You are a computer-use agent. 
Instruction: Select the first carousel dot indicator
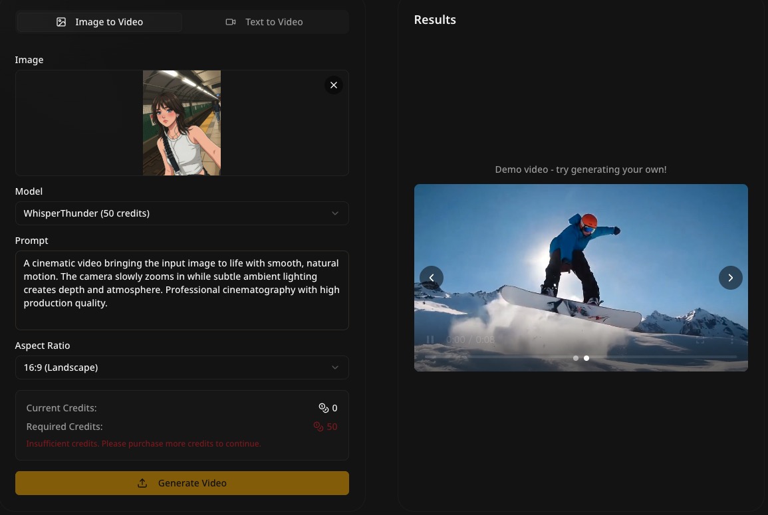click(576, 358)
